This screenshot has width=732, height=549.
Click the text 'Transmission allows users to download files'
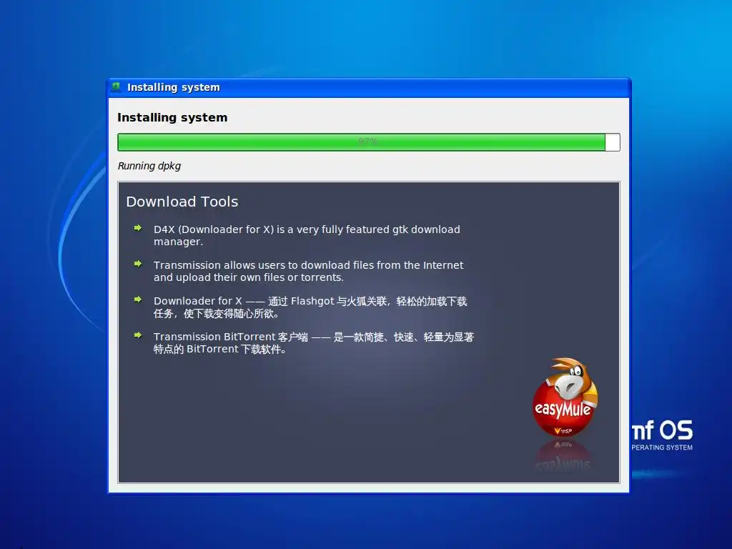point(264,265)
